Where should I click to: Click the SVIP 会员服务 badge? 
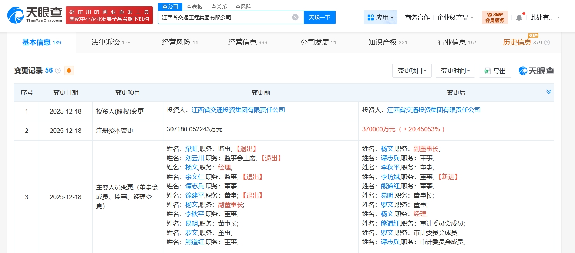495,17
